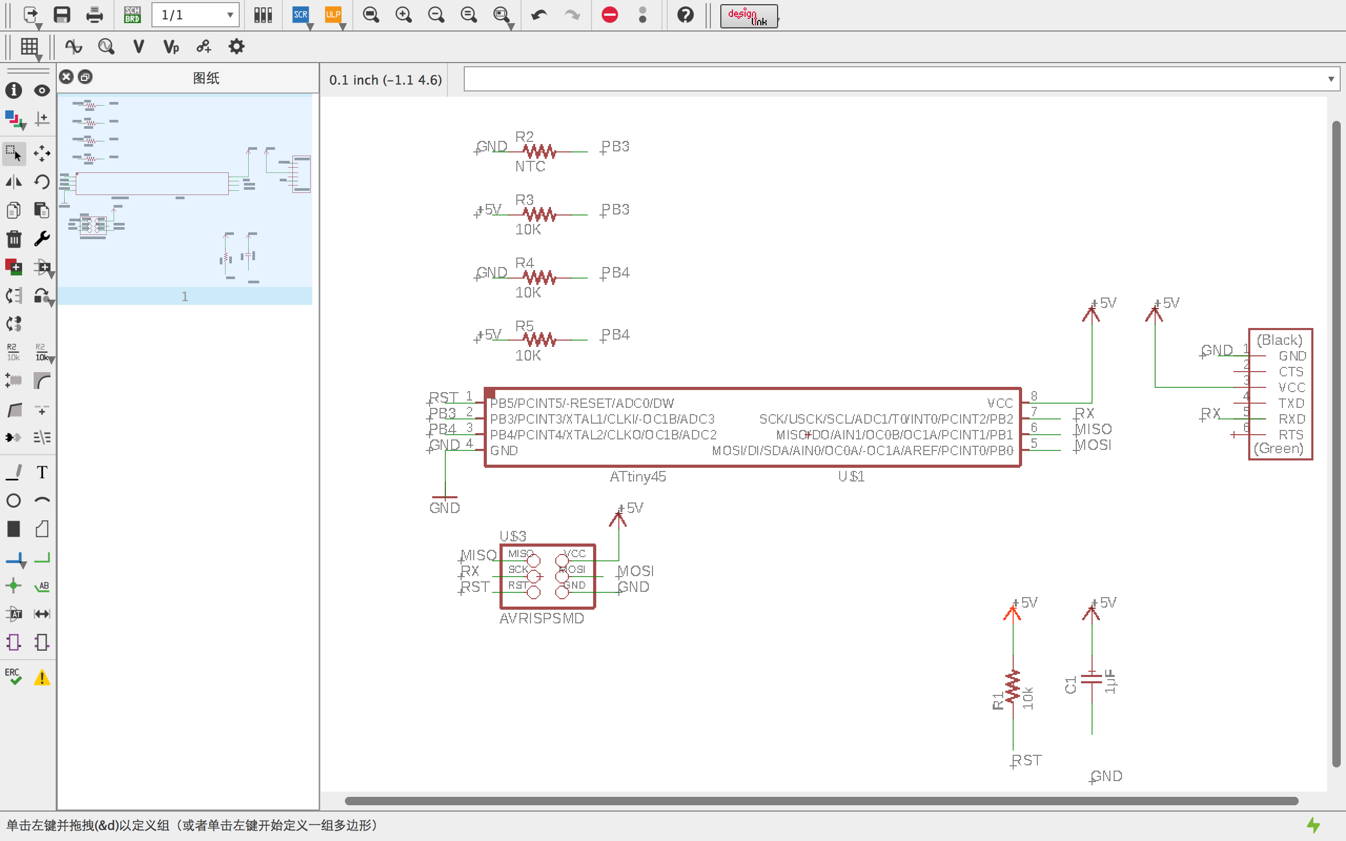Run the ERC check

click(14, 677)
